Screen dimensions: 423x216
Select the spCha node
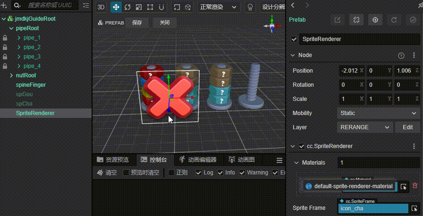24,104
